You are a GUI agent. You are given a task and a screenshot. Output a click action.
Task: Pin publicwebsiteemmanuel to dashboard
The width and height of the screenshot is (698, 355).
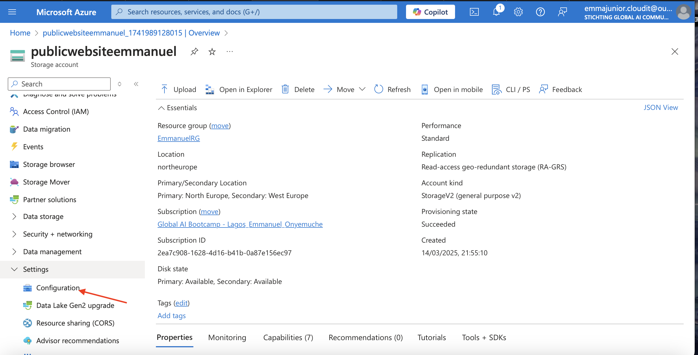(x=194, y=52)
